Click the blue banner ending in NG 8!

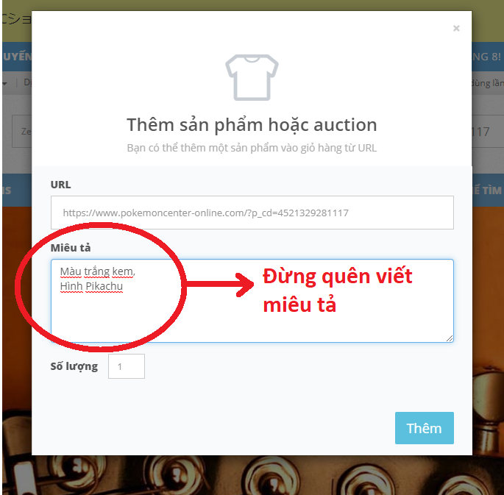tap(488, 57)
